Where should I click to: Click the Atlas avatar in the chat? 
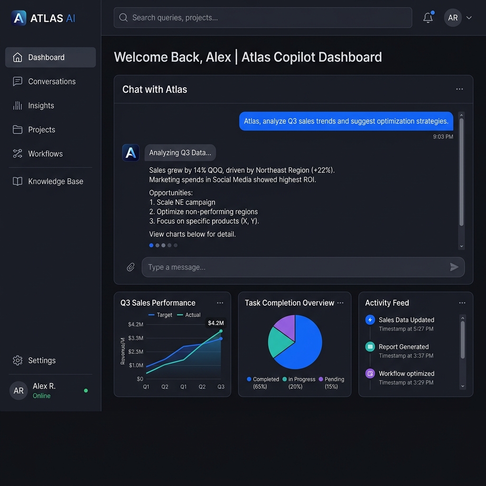point(131,153)
